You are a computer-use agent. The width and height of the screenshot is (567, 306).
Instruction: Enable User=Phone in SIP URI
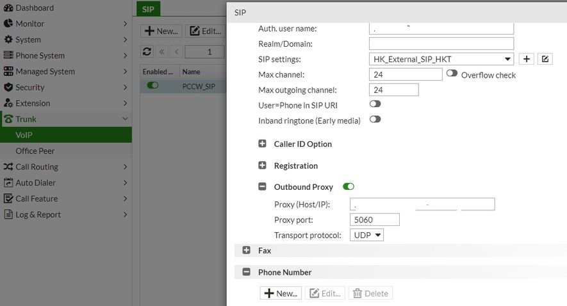pyautogui.click(x=375, y=103)
